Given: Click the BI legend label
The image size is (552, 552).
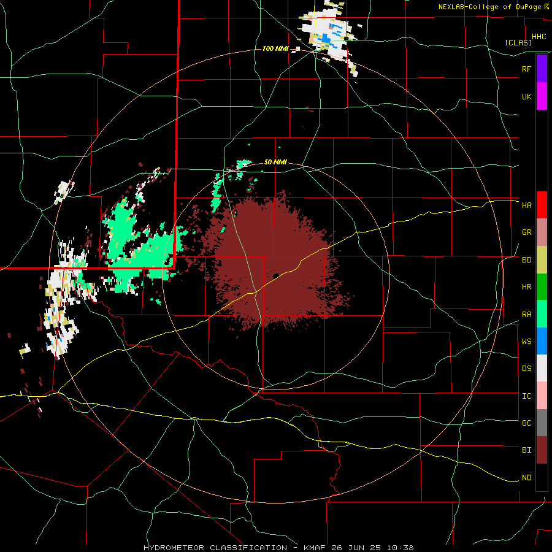Looking at the screenshot, I should [x=526, y=450].
